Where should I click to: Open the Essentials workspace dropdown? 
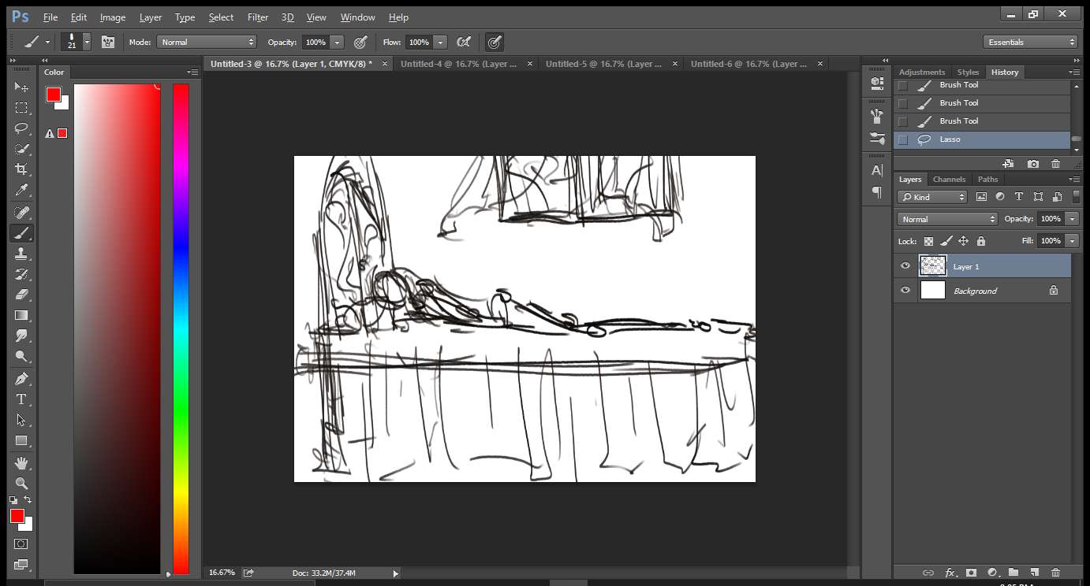click(1030, 42)
